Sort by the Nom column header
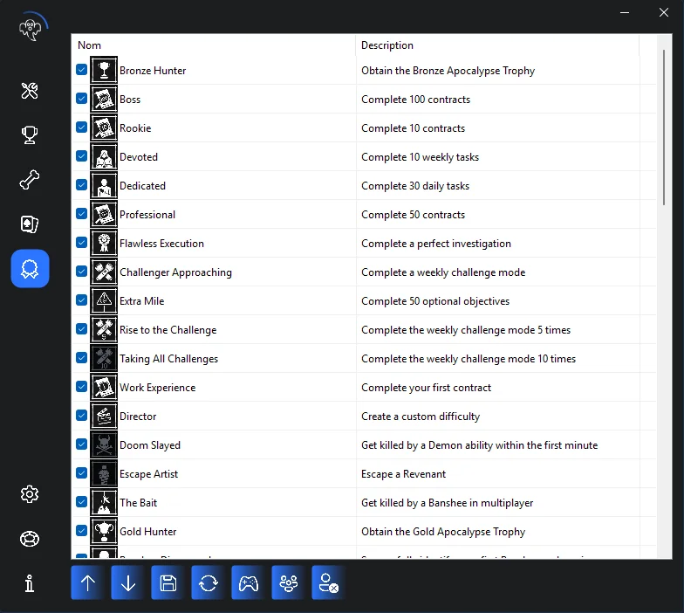The image size is (684, 613). click(x=213, y=45)
